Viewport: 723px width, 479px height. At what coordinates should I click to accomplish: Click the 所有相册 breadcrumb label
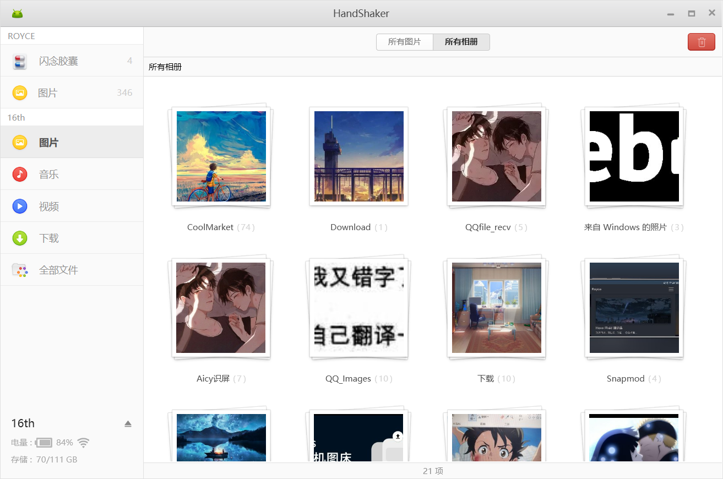pos(165,67)
